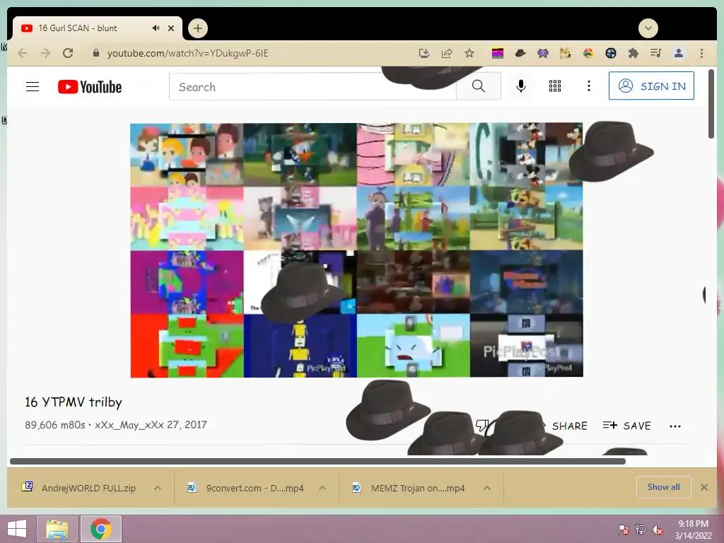Open Action Center flag tray icon
Image resolution: width=724 pixels, height=543 pixels.
tap(624, 530)
